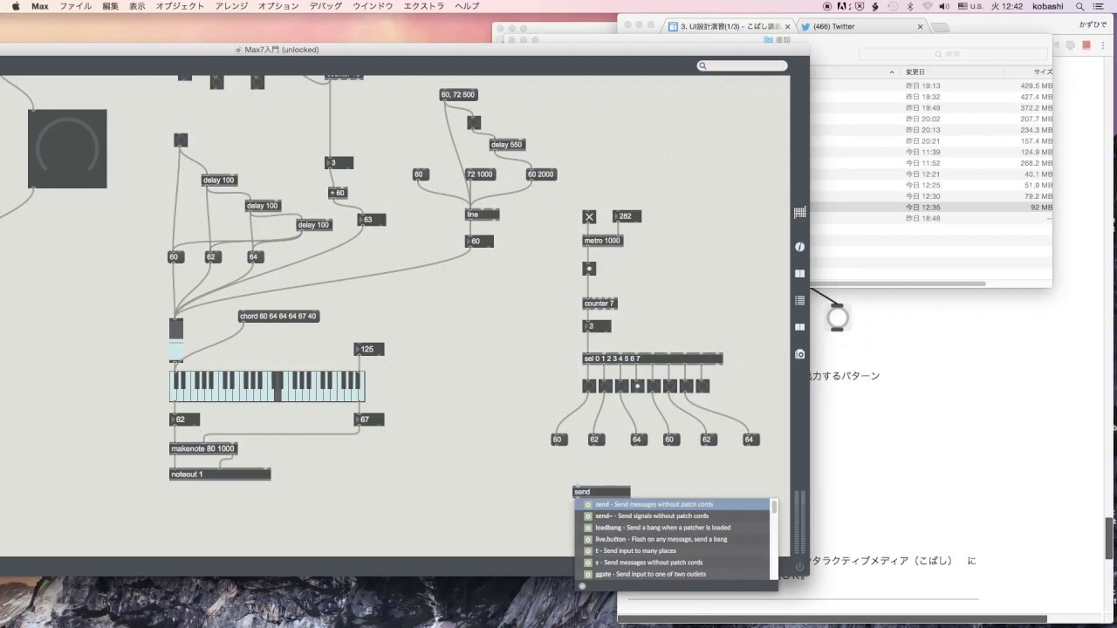Screen dimensions: 1117x628
Task: Click the new object box containing send
Action: (x=601, y=492)
